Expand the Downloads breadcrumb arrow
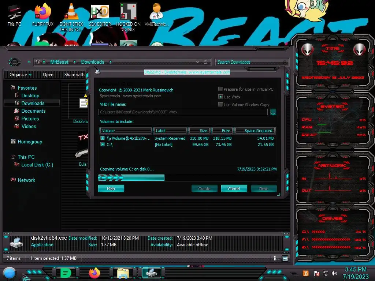The height and width of the screenshot is (281, 375). (111, 62)
